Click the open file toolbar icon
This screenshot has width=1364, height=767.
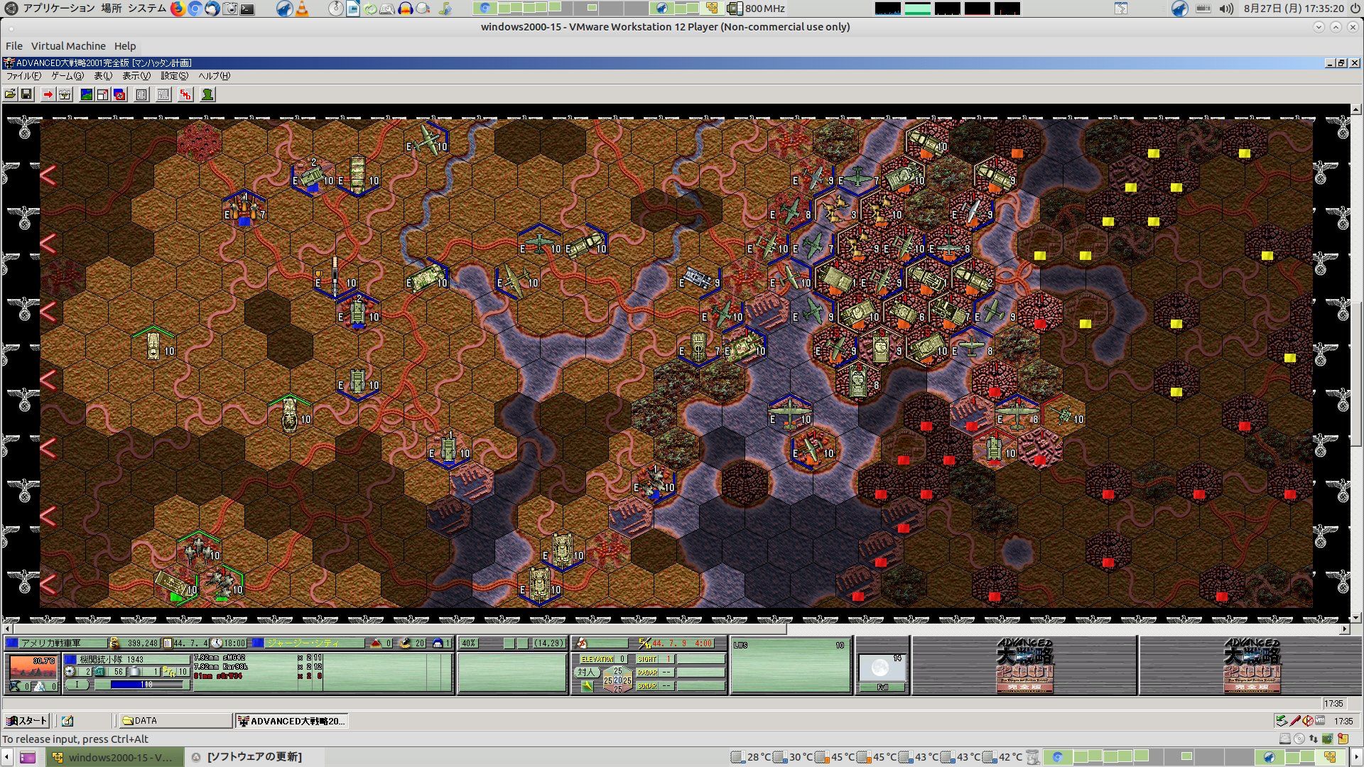click(x=10, y=94)
